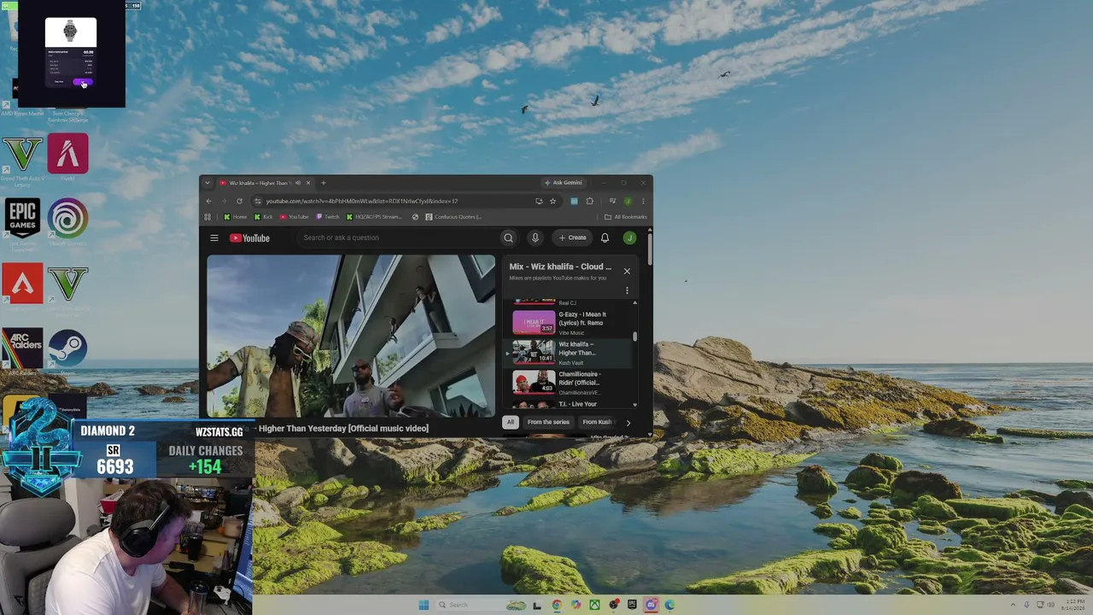This screenshot has width=1093, height=615.
Task: Open Microsoft Edge from the taskbar
Action: click(669, 605)
